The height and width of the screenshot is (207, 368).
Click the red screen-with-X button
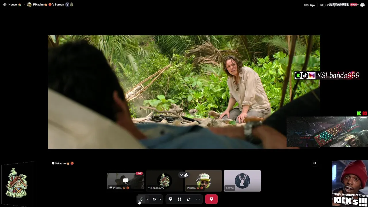pyautogui.click(x=211, y=199)
